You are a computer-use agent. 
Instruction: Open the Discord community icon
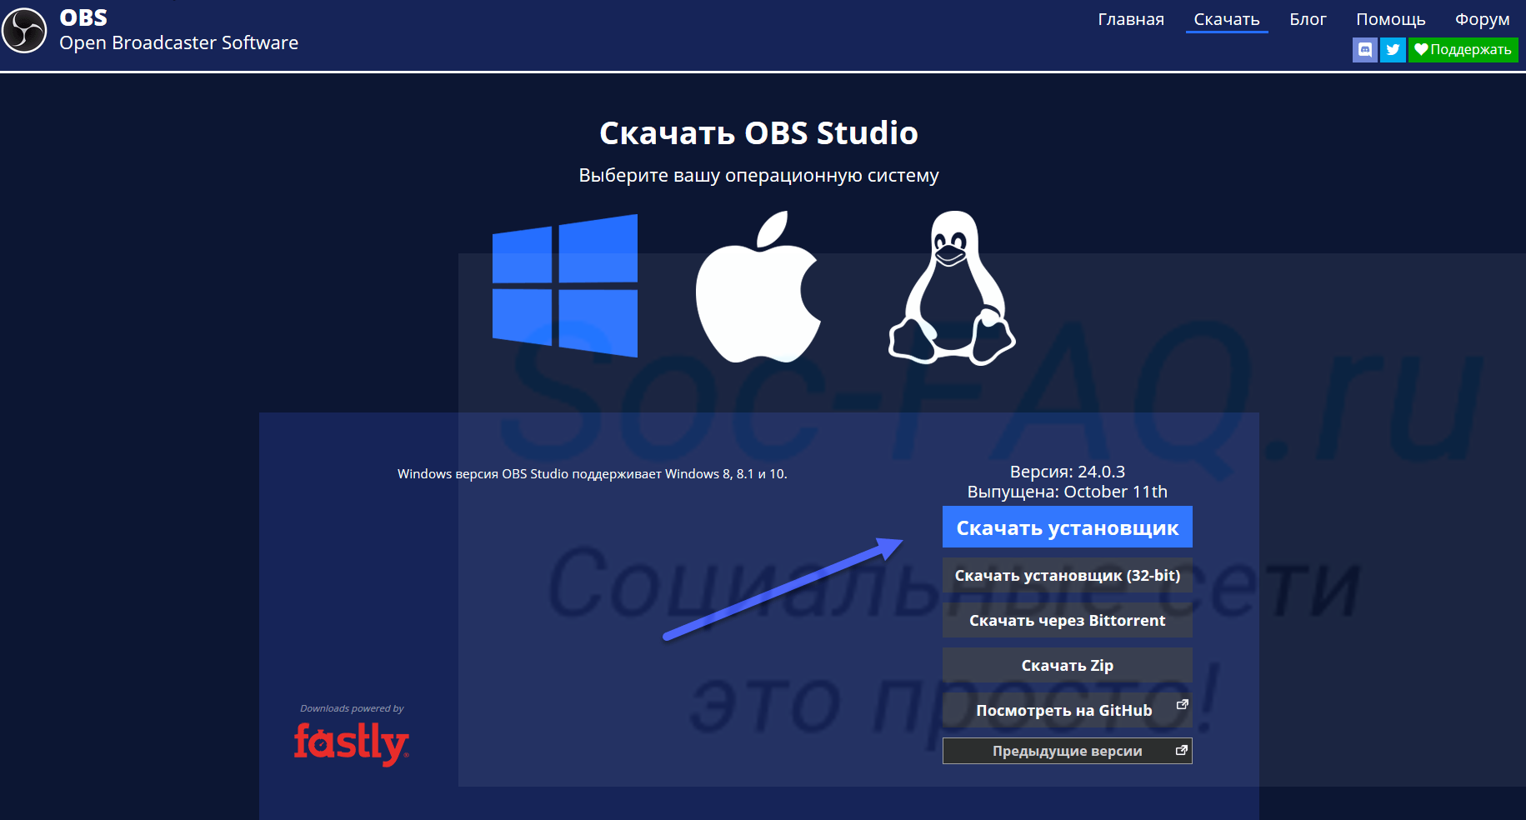(x=1364, y=50)
